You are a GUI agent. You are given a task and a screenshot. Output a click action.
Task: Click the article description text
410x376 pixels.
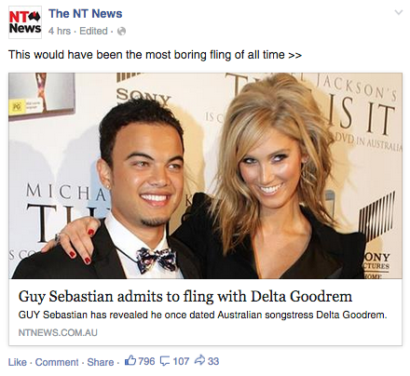203,315
